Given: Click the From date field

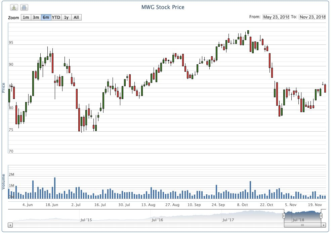Looking at the screenshot, I should click(x=276, y=17).
